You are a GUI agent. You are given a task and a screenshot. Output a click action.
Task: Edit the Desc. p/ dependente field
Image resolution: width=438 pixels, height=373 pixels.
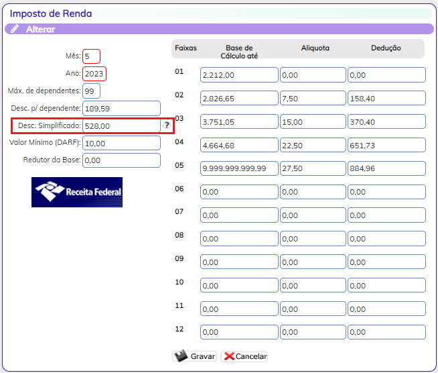tap(121, 108)
